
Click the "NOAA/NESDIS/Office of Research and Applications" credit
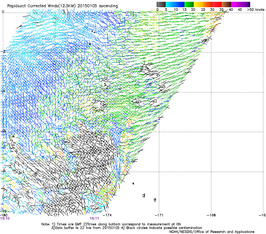[x=212, y=232]
